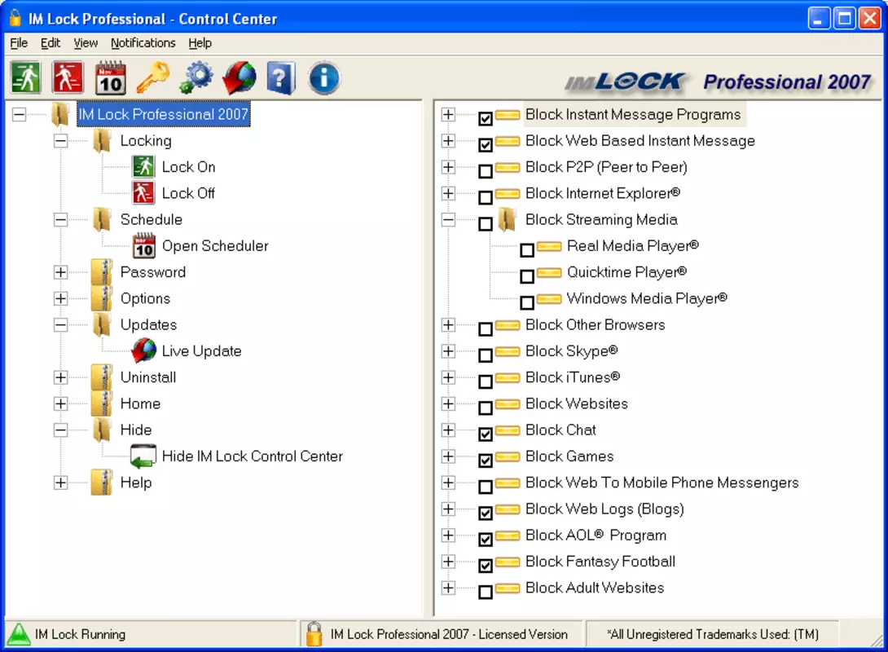Click the Licensed Version status bar text

[449, 634]
